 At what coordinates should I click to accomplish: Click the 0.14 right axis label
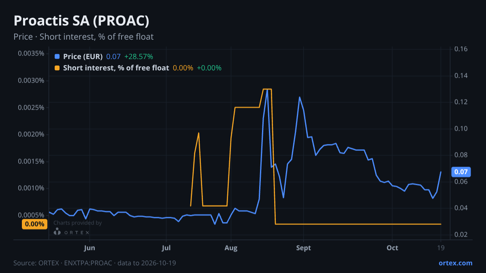click(x=461, y=76)
